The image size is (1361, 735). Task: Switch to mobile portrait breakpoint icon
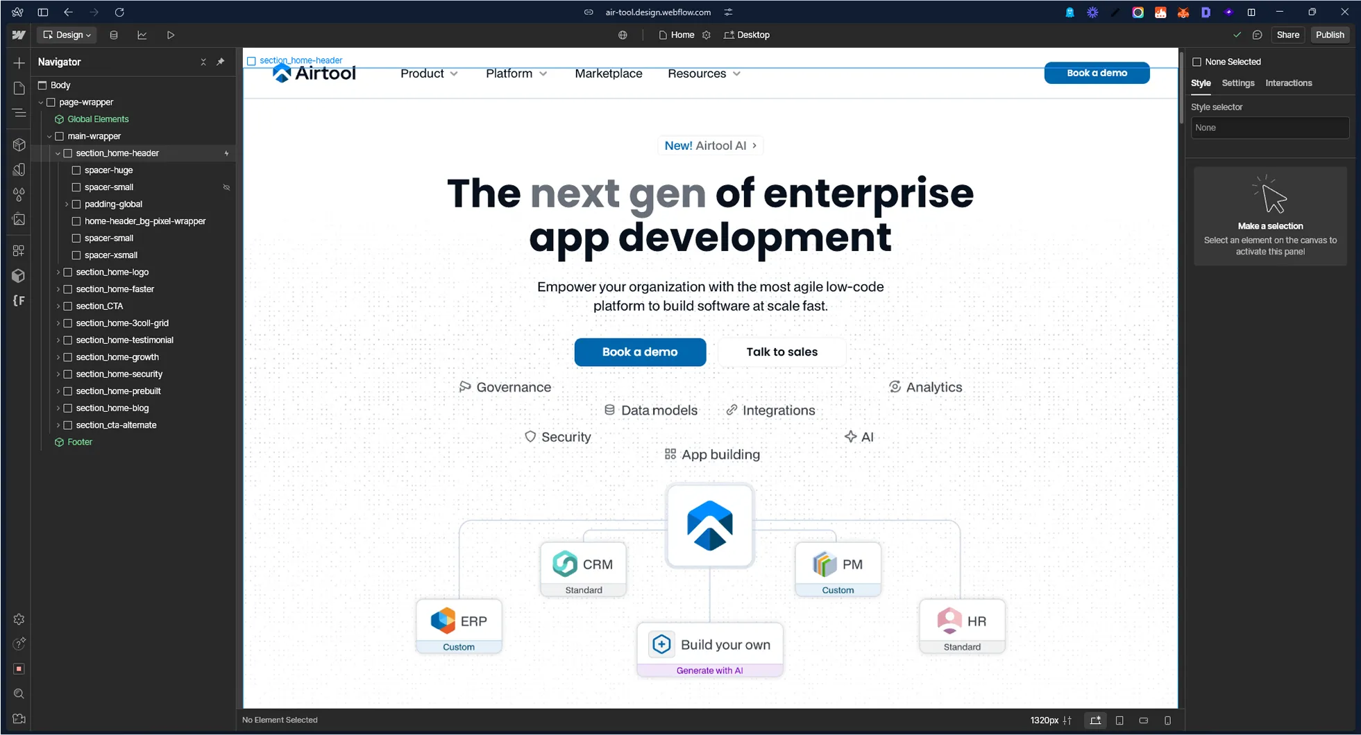pyautogui.click(x=1168, y=720)
